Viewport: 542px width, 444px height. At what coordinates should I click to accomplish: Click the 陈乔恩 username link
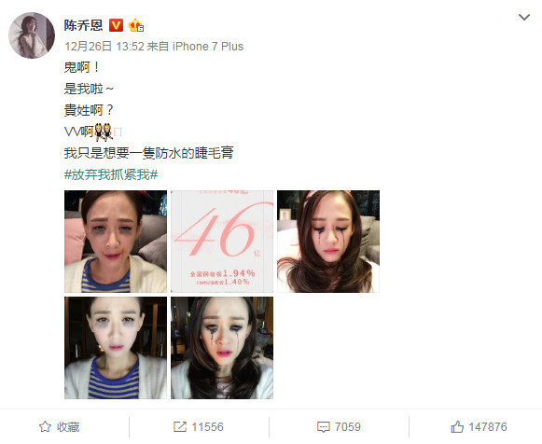pos(83,25)
